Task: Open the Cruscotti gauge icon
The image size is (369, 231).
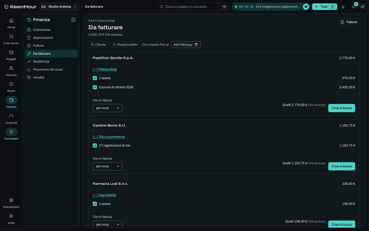Action: [11, 116]
